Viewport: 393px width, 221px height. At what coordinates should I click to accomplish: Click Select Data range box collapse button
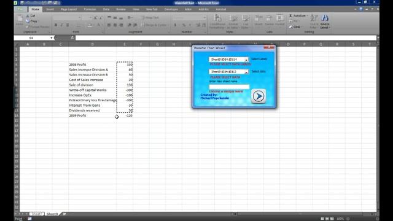click(246, 72)
